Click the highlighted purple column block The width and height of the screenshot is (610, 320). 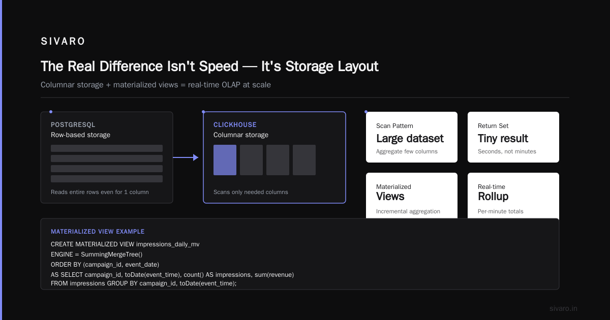(225, 160)
